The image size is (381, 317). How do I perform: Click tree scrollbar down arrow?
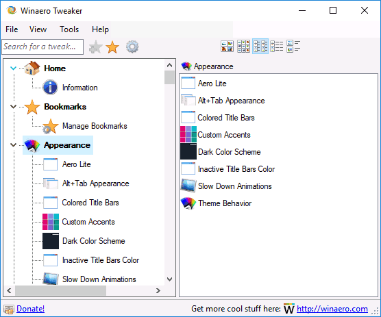(170, 279)
